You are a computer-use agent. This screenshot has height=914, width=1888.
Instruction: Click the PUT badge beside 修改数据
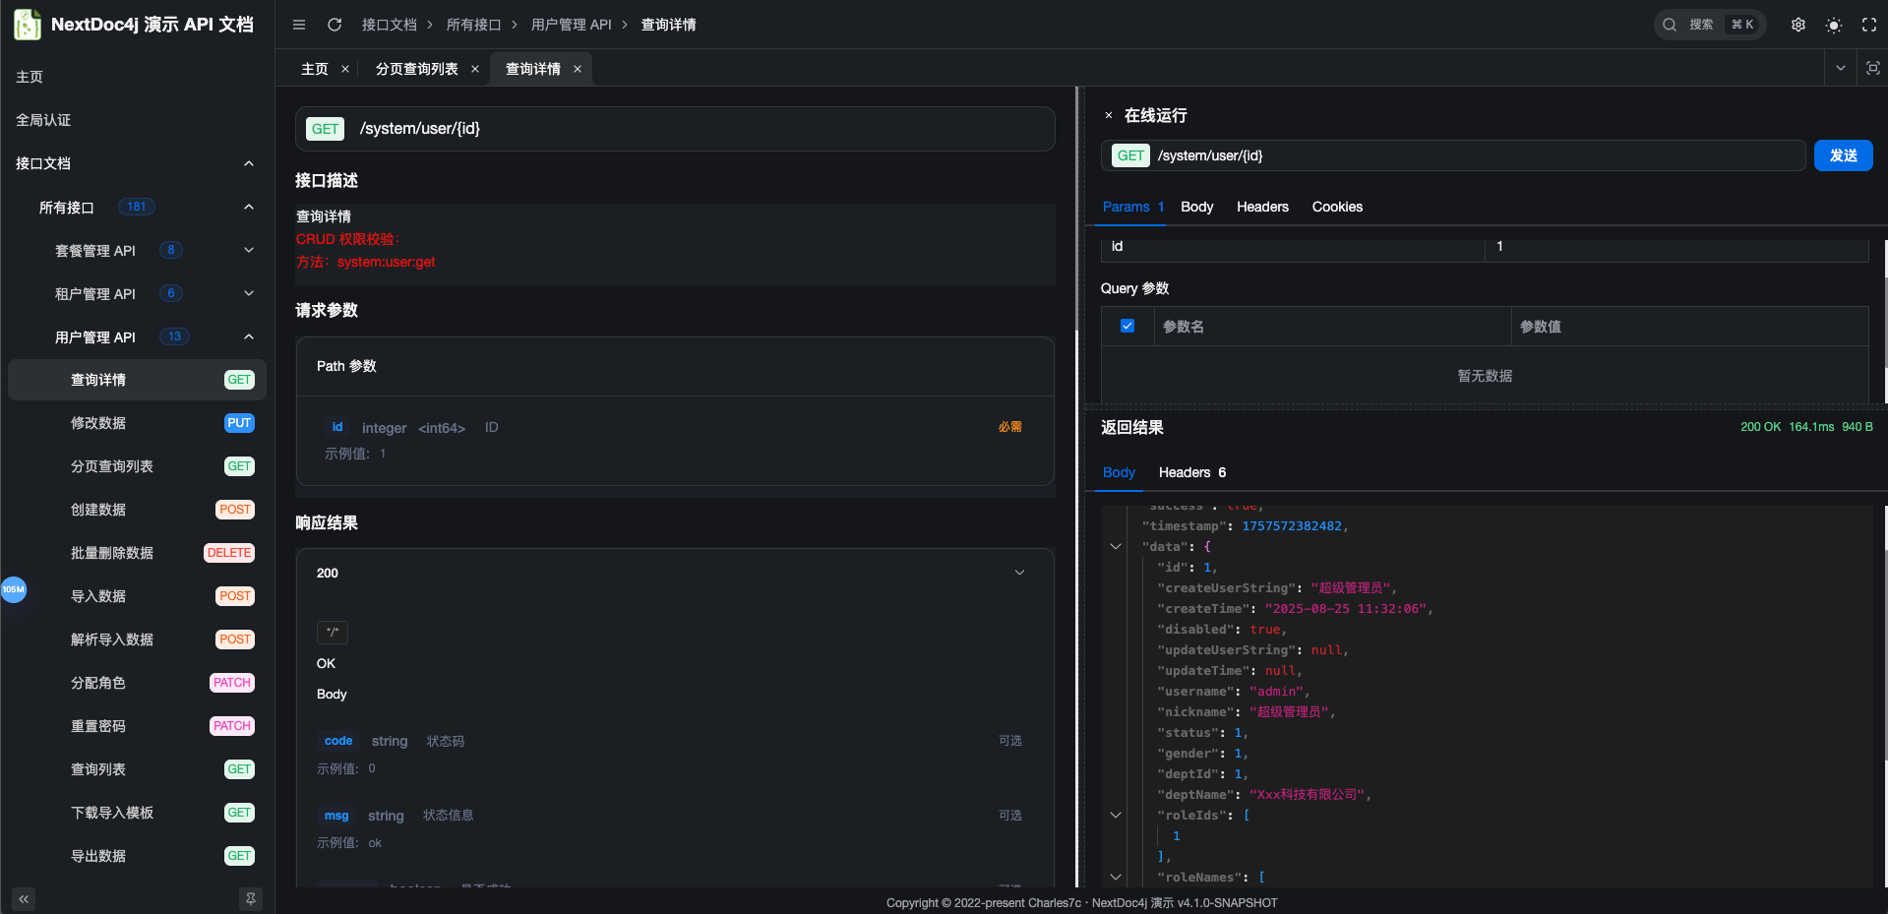click(x=239, y=423)
